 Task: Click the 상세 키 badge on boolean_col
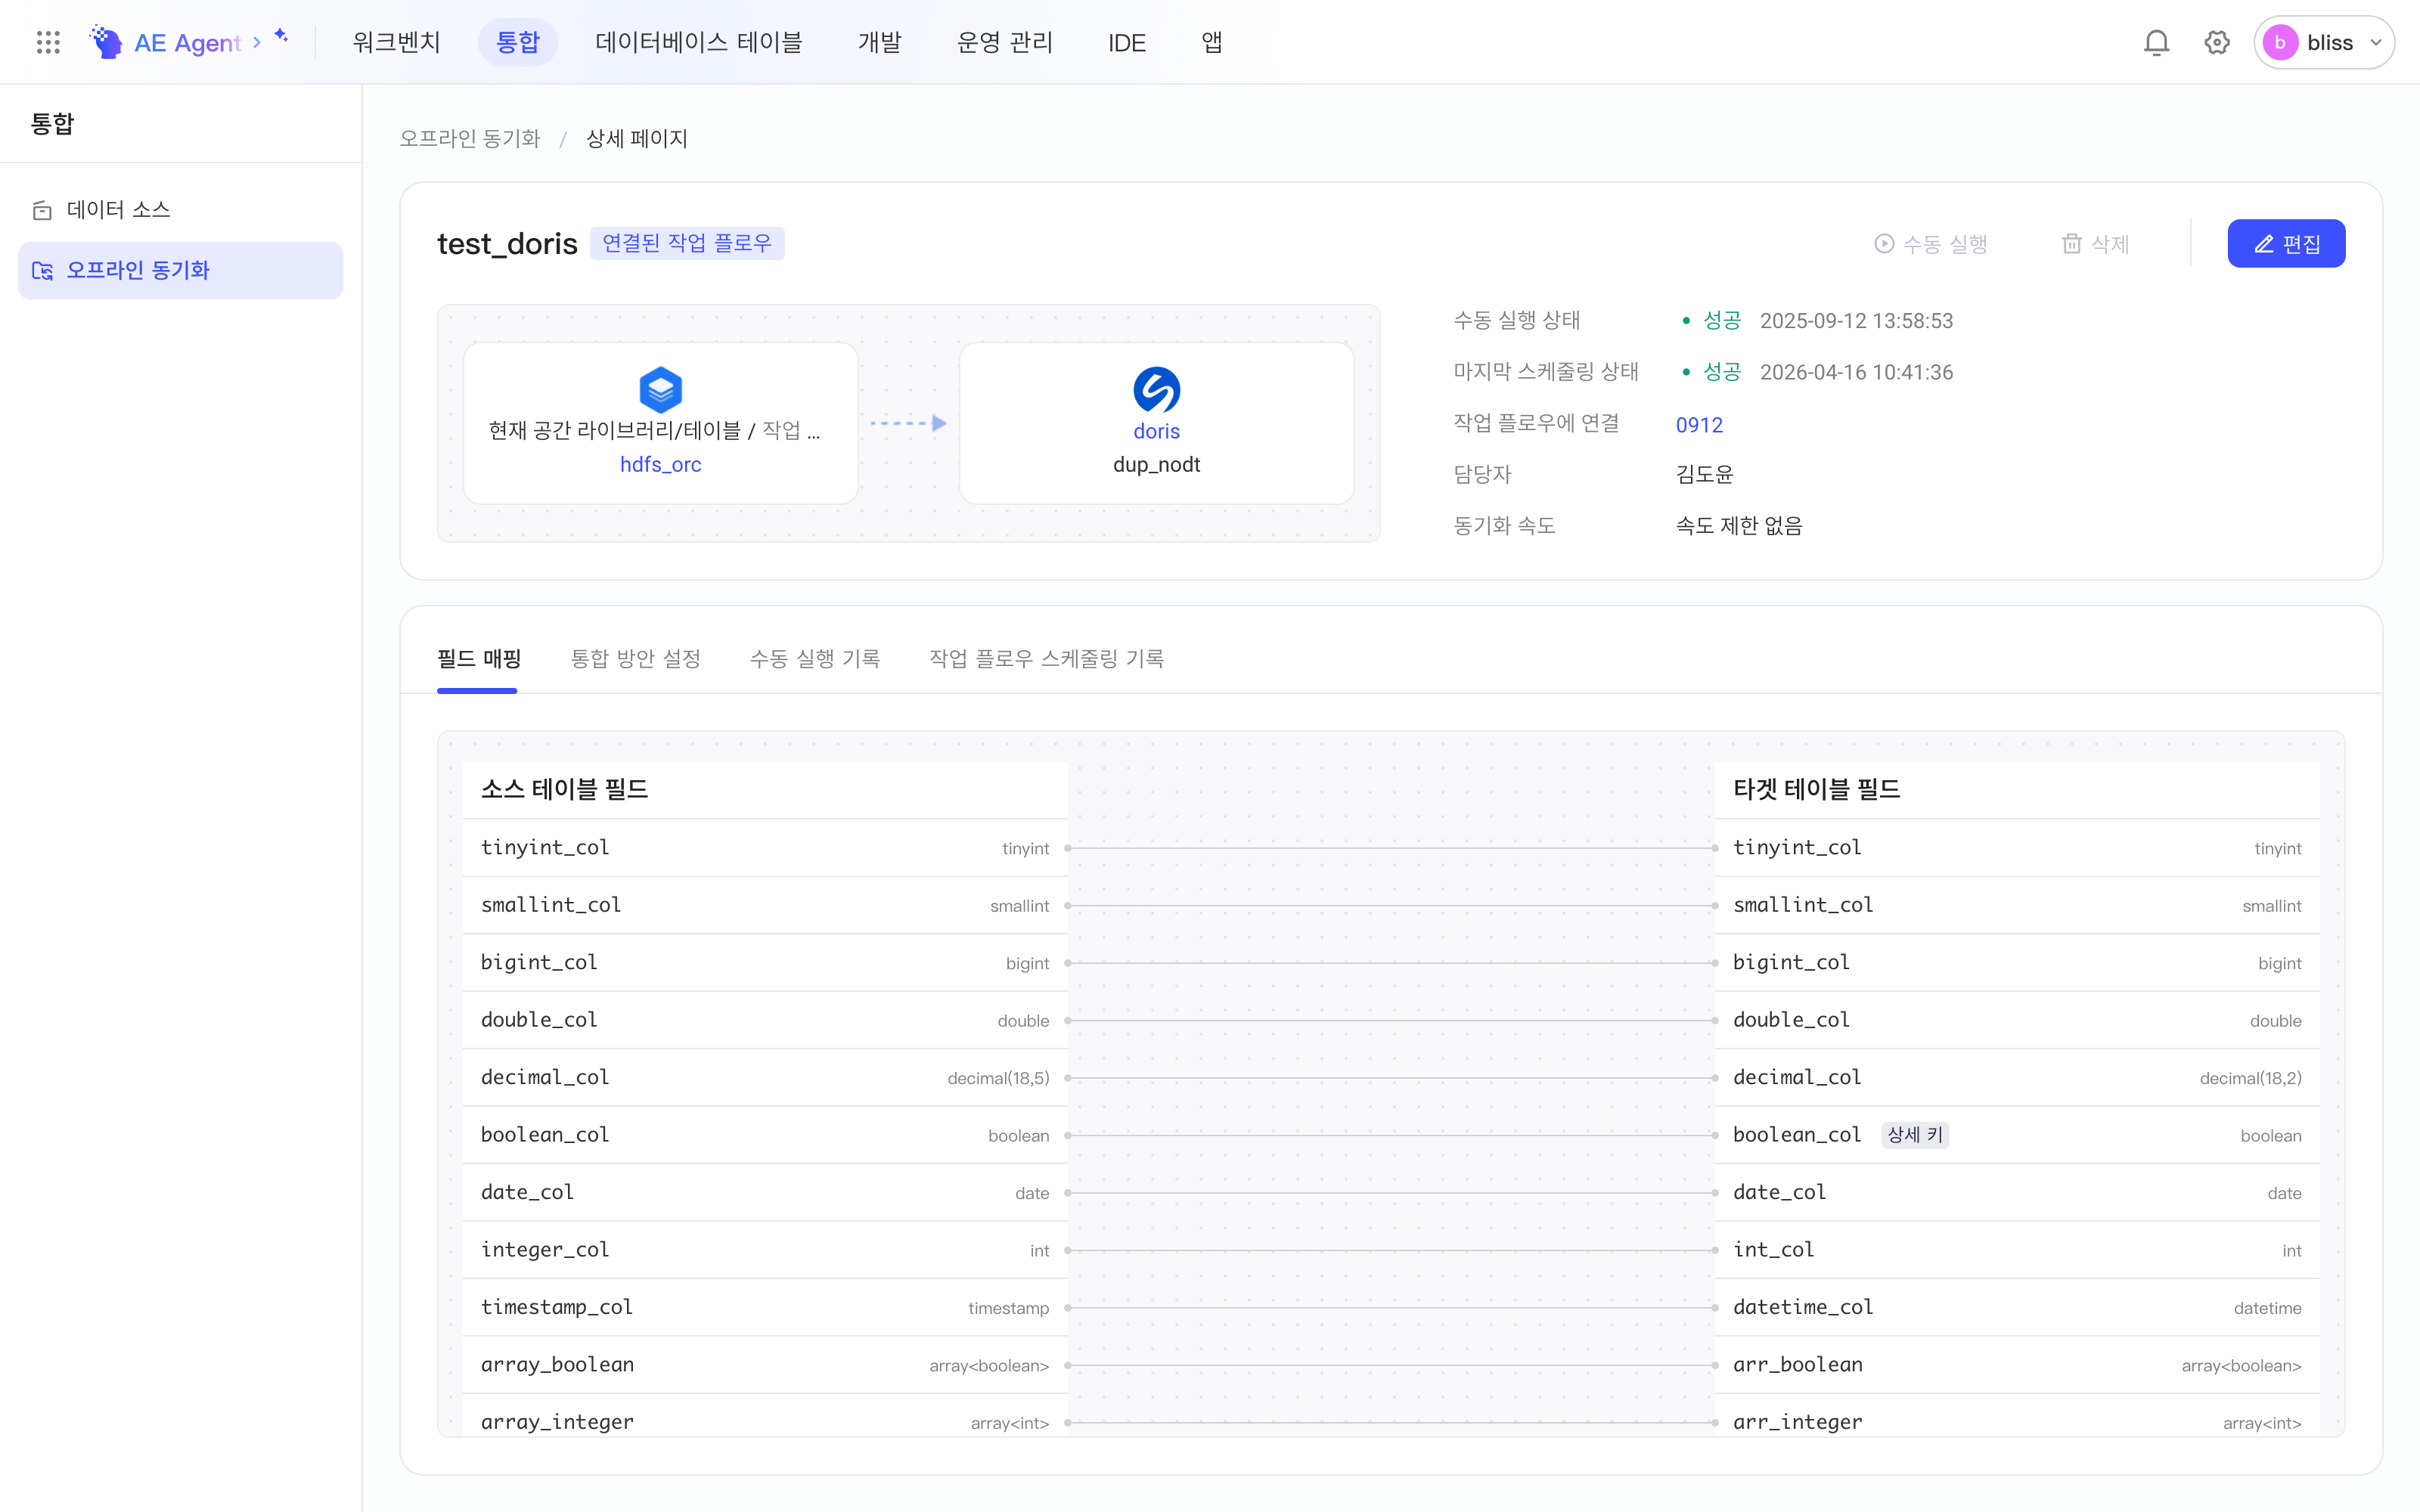[x=1915, y=1135]
